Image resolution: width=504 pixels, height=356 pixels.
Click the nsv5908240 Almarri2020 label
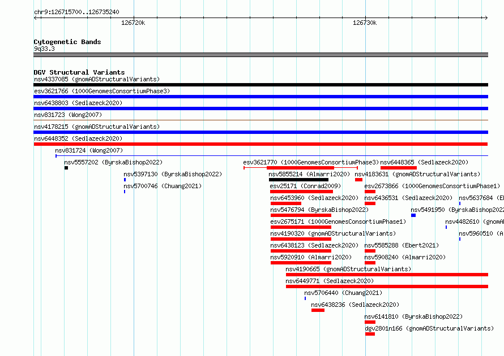(x=405, y=257)
